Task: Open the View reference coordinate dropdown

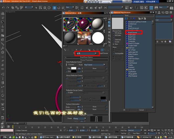Action: click(x=73, y=7)
